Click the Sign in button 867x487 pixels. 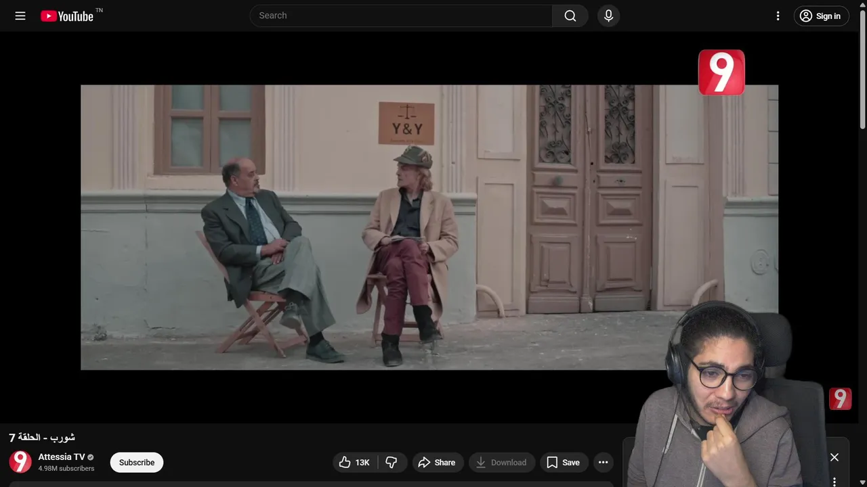click(821, 16)
